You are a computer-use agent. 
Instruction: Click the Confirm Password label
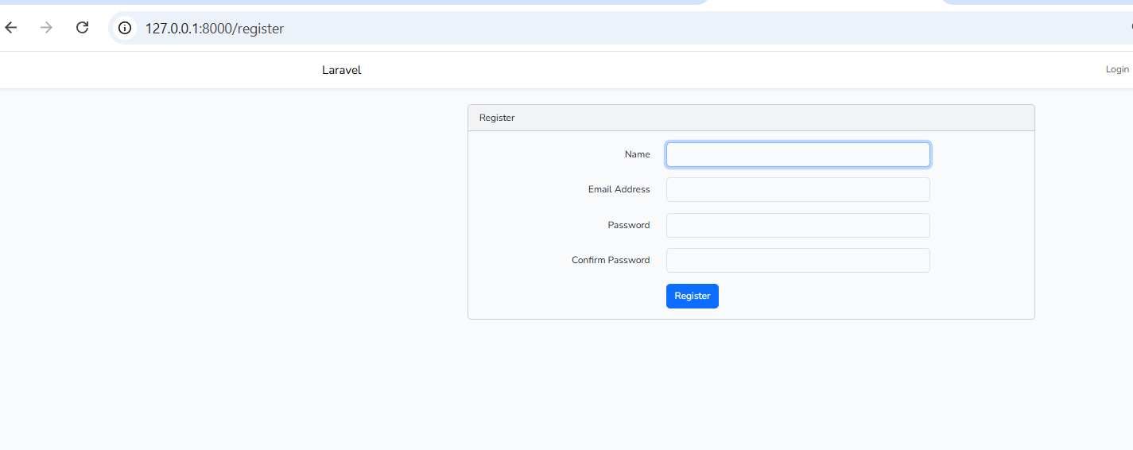coord(611,260)
